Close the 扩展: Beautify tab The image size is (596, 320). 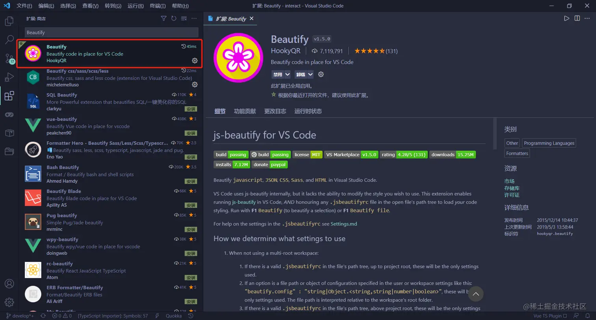pos(251,18)
